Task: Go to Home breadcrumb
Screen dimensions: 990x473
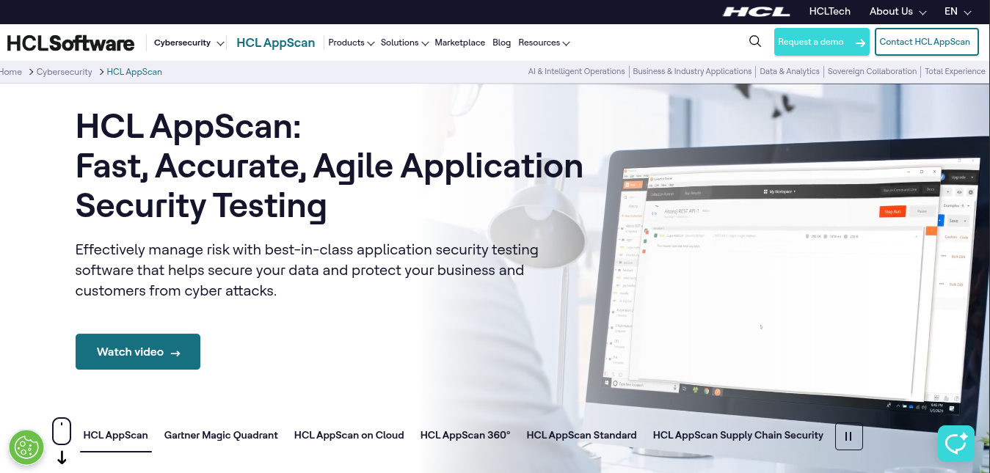Action: 11,72
